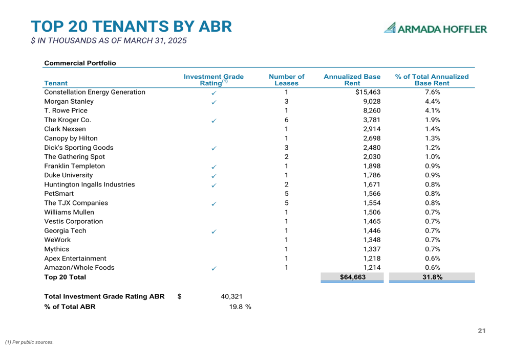Select the tenant name 'The TJX Companies'
Screen dimensions: 512x350
(76, 203)
